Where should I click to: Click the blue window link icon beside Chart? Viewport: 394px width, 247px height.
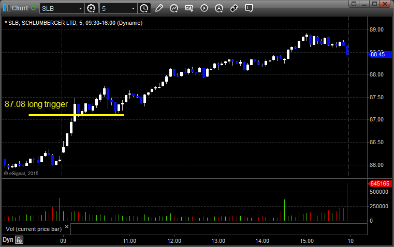[x=7, y=8]
